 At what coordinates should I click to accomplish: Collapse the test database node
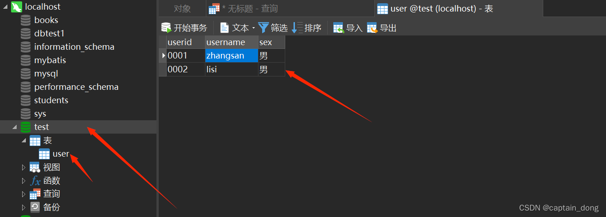(14, 127)
